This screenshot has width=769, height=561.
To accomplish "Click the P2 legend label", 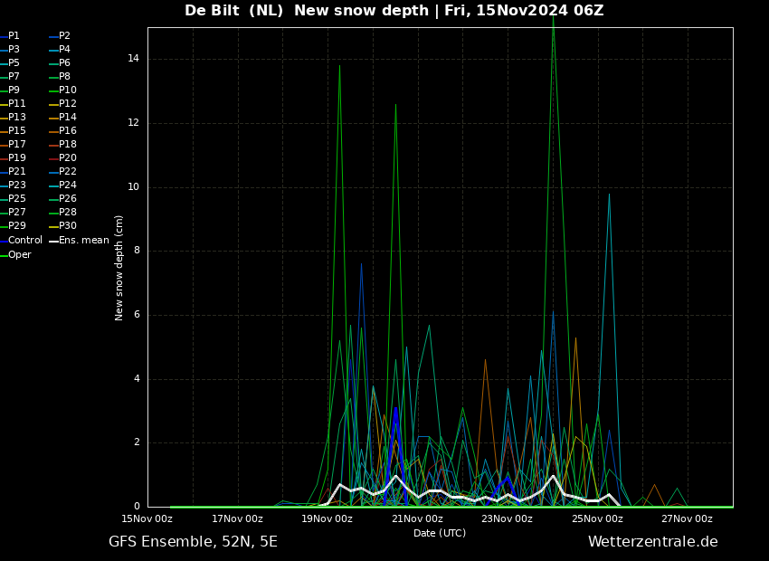I will pos(65,36).
